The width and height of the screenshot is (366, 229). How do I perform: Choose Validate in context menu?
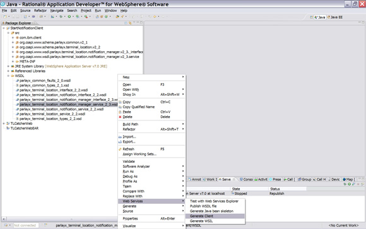click(x=151, y=161)
